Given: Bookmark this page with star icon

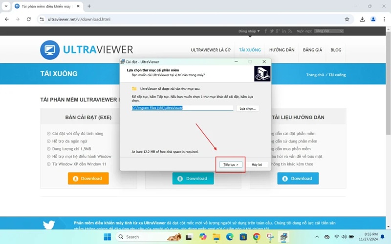Looking at the screenshot, I should click(347, 19).
